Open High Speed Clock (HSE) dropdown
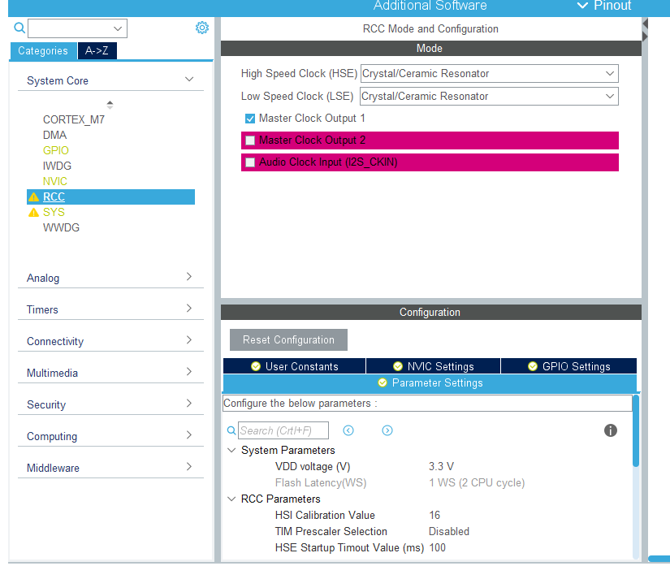The width and height of the screenshot is (670, 566). point(489,74)
